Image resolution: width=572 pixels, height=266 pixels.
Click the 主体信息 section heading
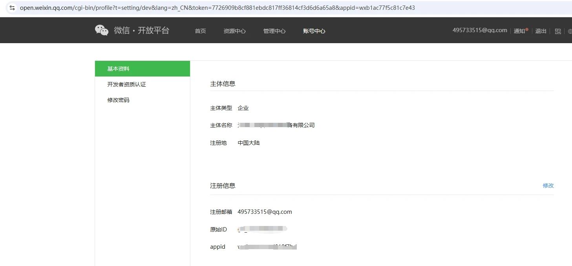coord(223,84)
